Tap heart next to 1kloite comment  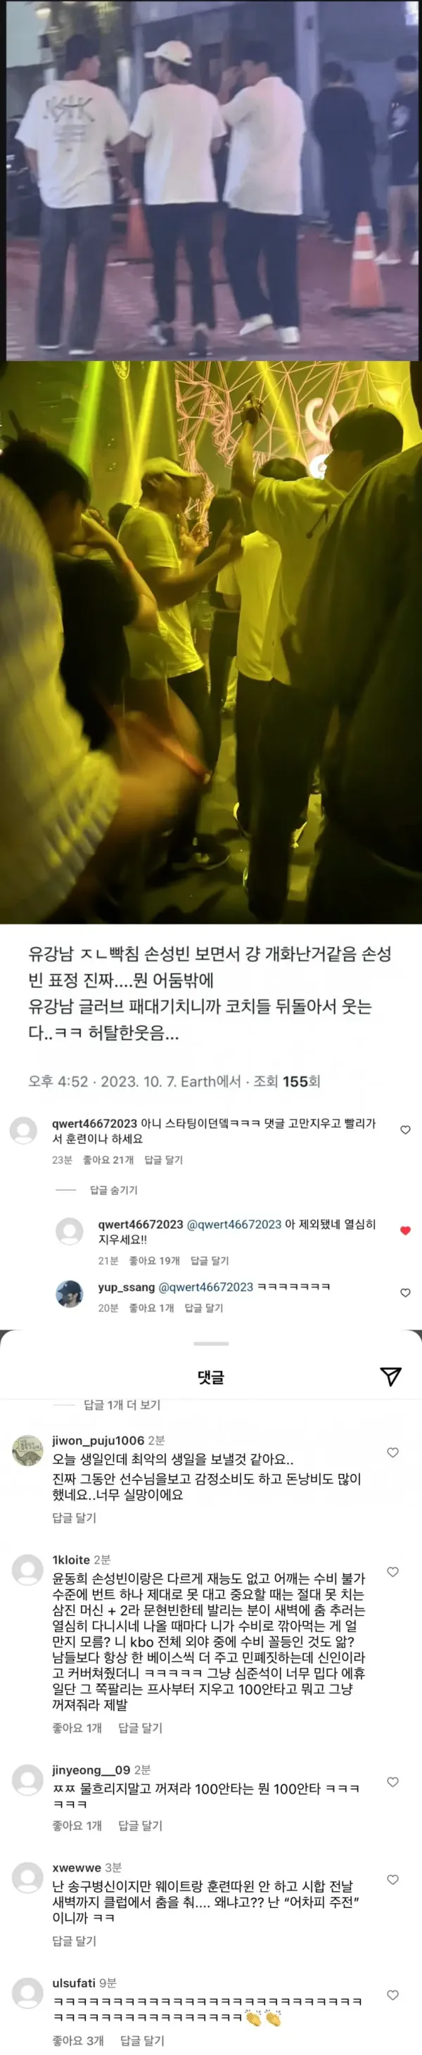(x=392, y=1572)
